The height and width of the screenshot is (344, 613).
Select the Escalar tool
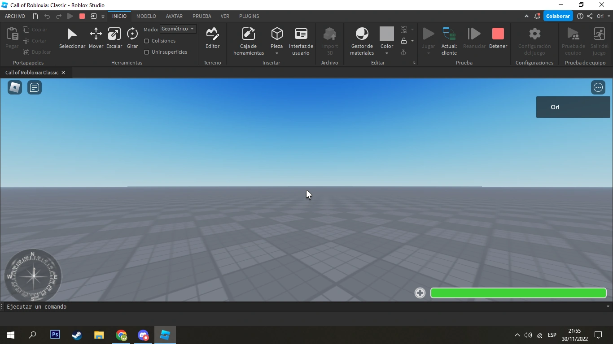coord(114,38)
